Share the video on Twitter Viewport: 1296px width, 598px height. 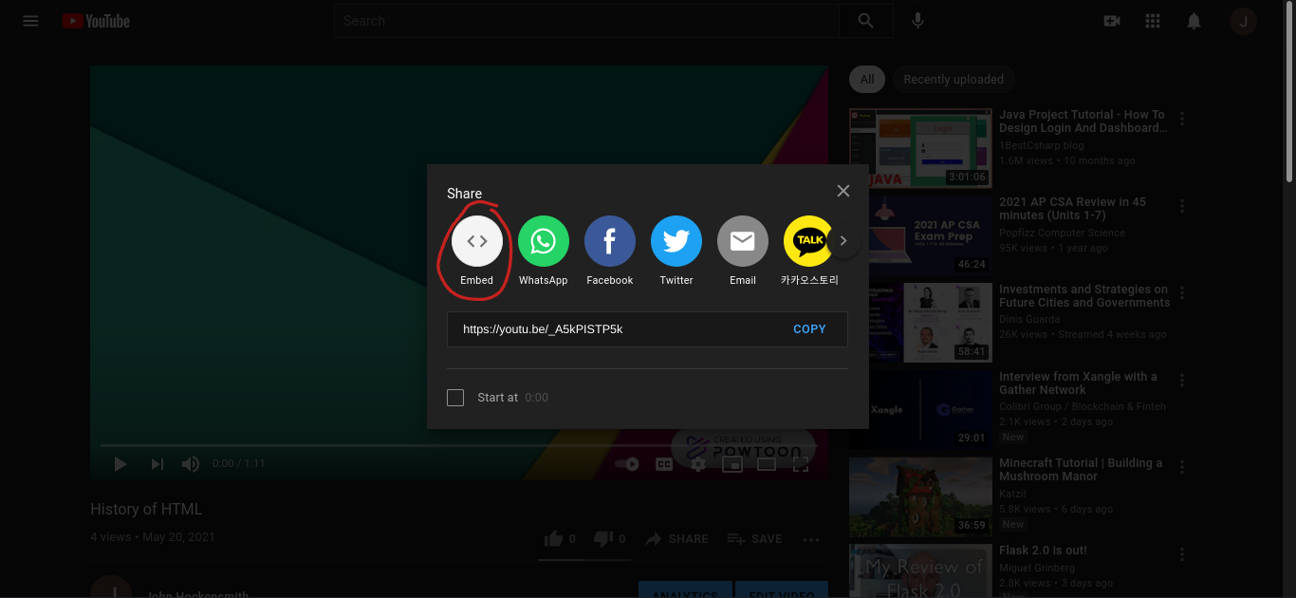click(676, 241)
